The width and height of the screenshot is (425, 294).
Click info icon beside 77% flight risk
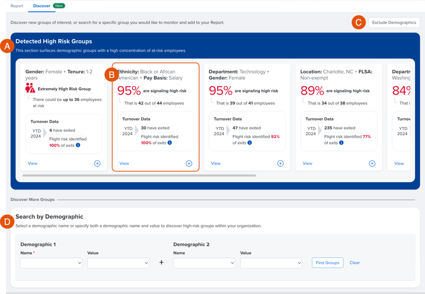point(341,143)
